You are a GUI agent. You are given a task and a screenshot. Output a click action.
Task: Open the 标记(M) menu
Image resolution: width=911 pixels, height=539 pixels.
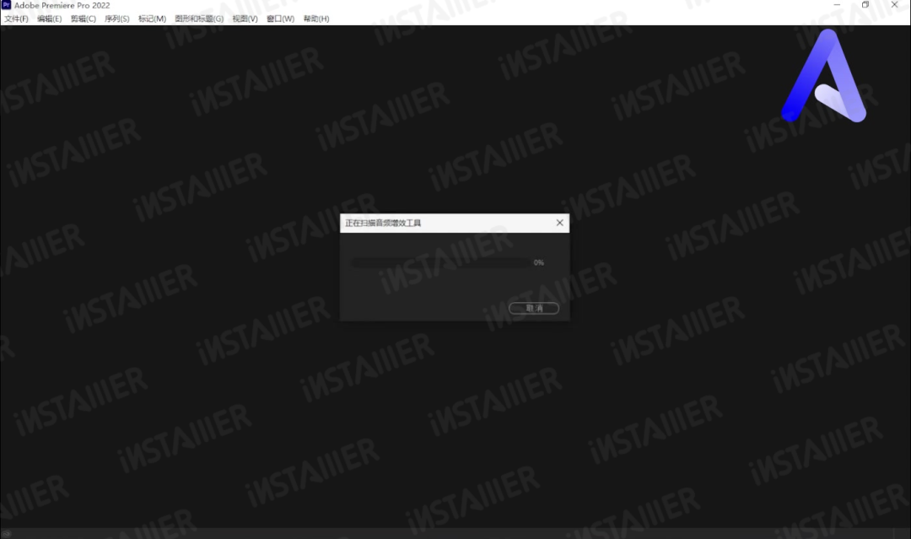pyautogui.click(x=152, y=19)
